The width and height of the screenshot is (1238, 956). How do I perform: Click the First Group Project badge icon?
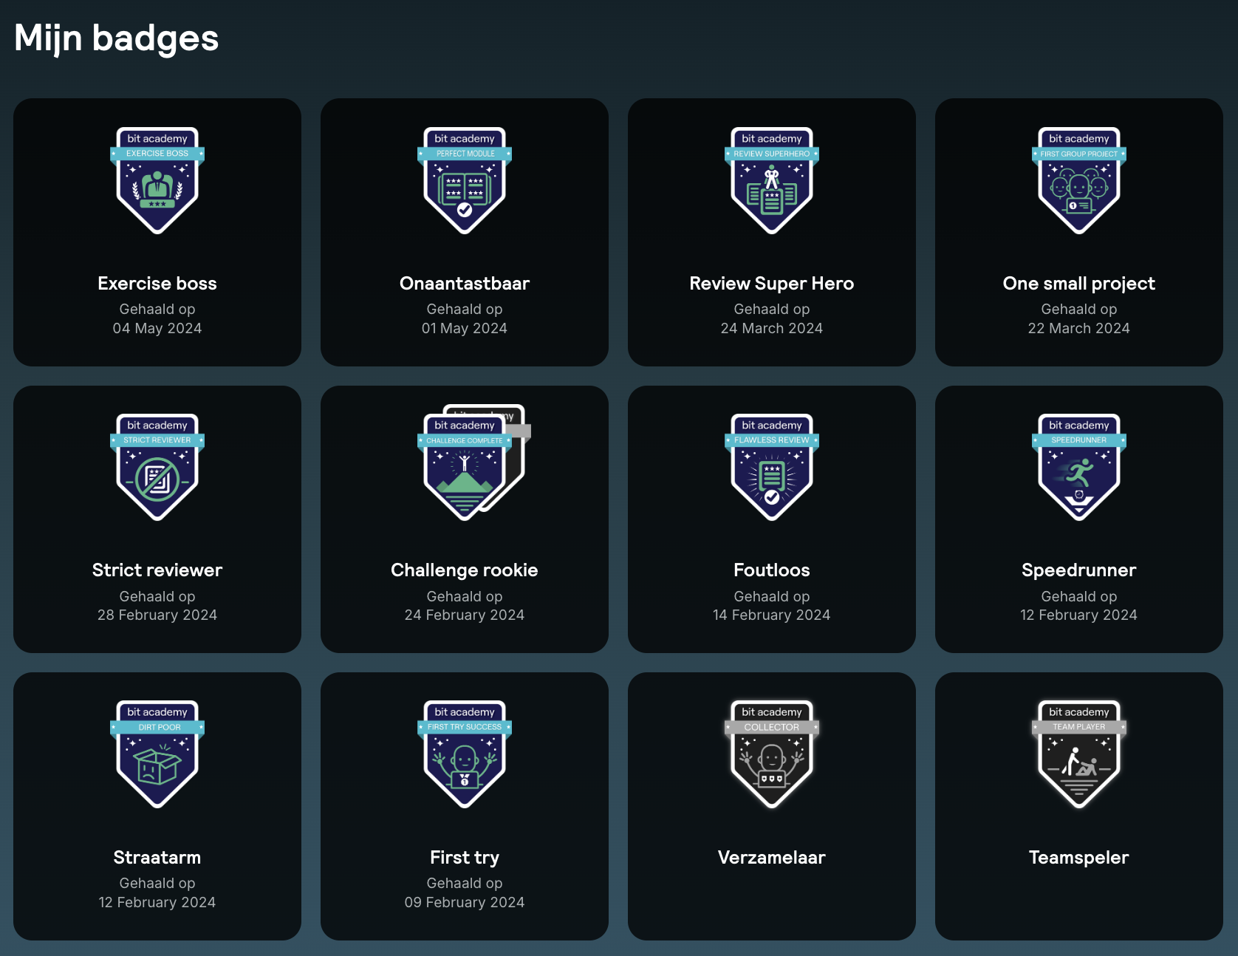click(x=1079, y=181)
